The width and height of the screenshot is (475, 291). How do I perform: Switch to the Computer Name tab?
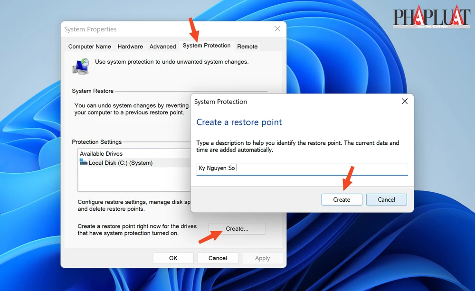click(90, 47)
